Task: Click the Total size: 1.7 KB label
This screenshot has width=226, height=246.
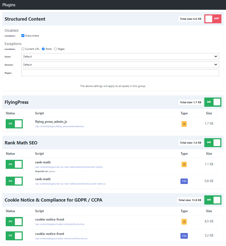Action: [x=191, y=102]
